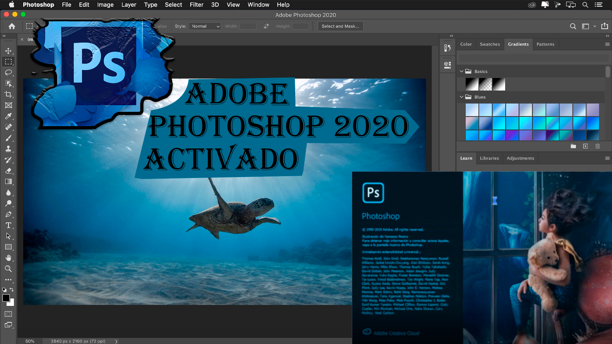Choose the Type tool
This screenshot has width=612, height=344.
tap(8, 225)
